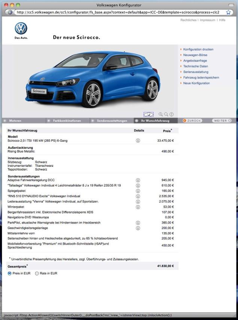Image resolution: width=238 pixels, height=320 pixels.
Task: Click Seitenscheiben hinten abgedunkelt row text
Action: coord(63,238)
